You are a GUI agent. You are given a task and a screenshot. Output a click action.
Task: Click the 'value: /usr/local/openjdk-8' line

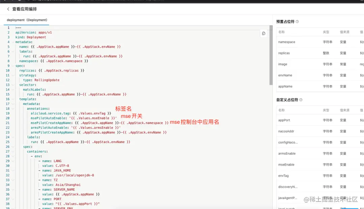point(68,175)
